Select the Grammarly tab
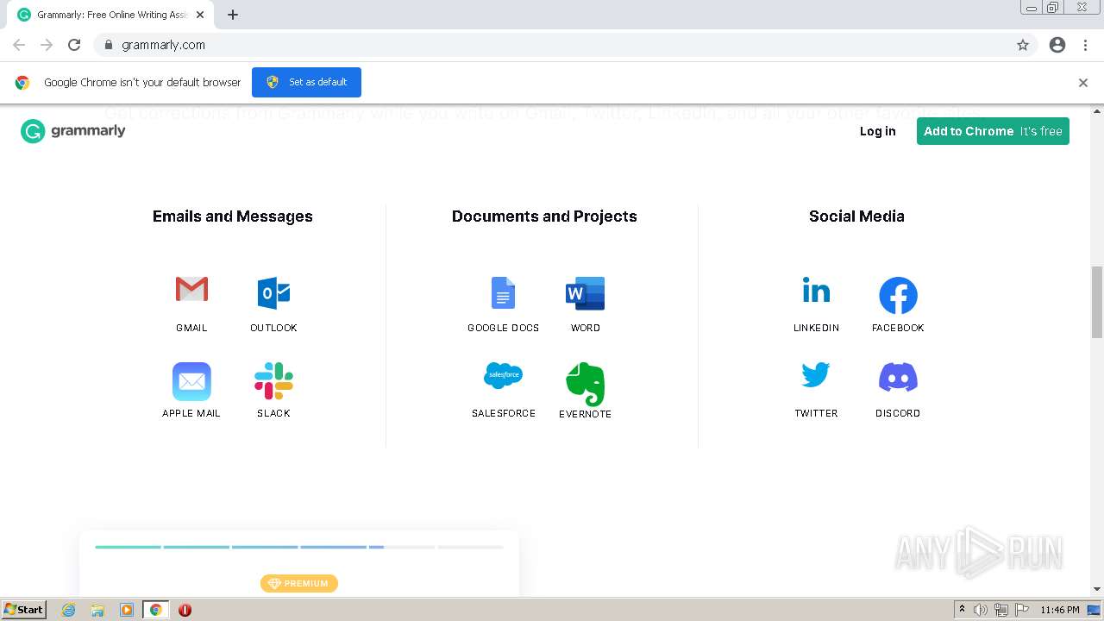 tap(110, 15)
